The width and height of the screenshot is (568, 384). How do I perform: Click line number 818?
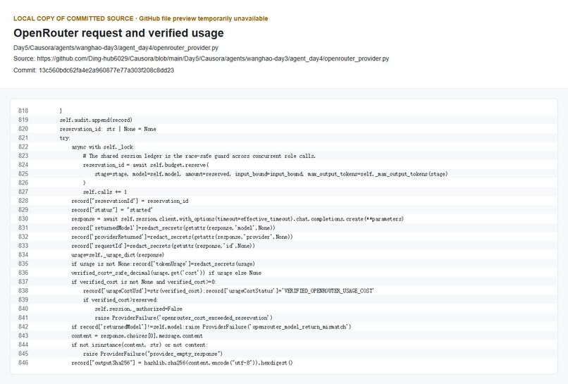[x=23, y=111]
